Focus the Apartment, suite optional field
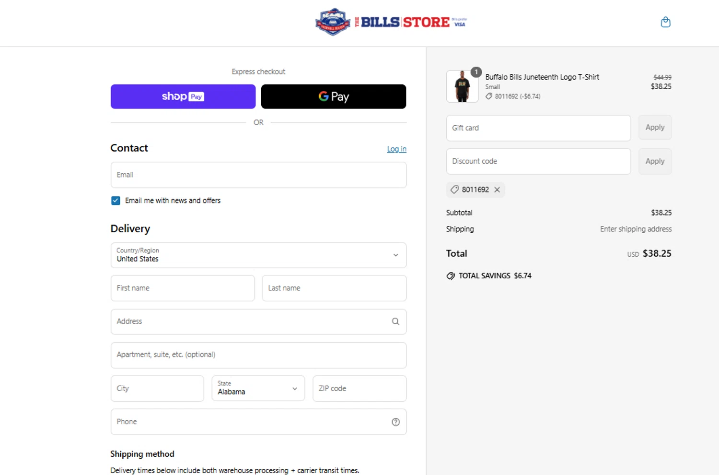 258,355
